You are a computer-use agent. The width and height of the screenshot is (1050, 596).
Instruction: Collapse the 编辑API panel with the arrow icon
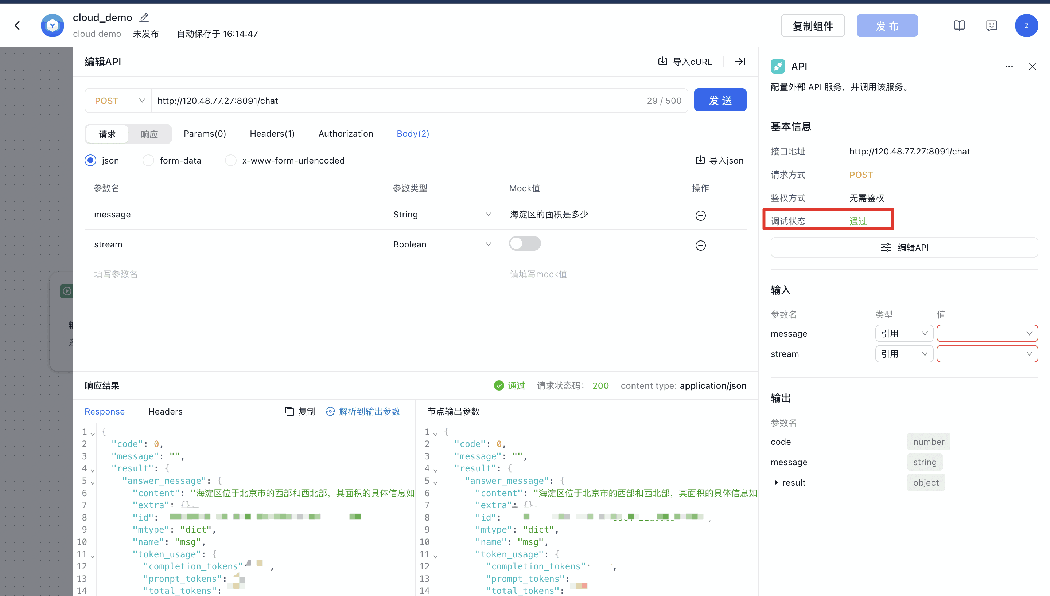click(740, 62)
